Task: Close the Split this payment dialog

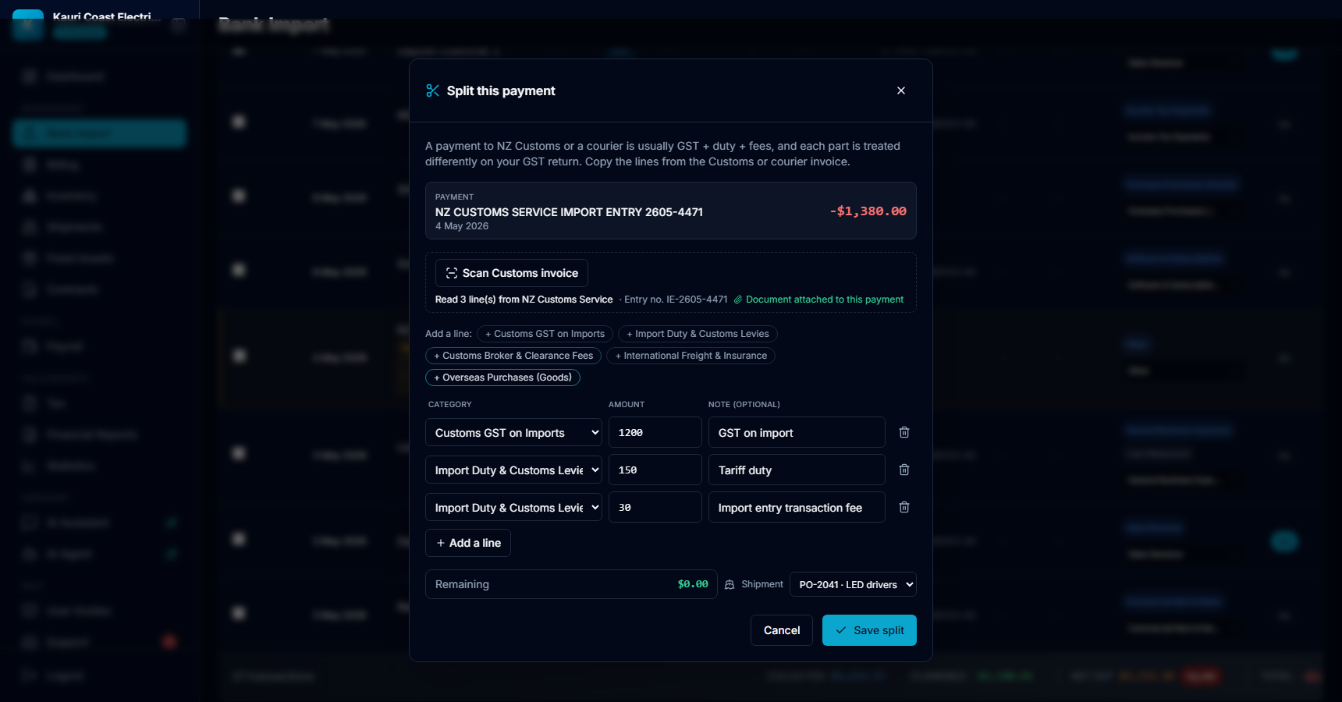Action: tap(901, 90)
